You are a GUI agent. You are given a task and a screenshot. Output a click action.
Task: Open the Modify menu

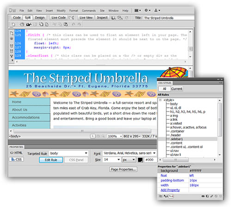click(x=61, y=11)
